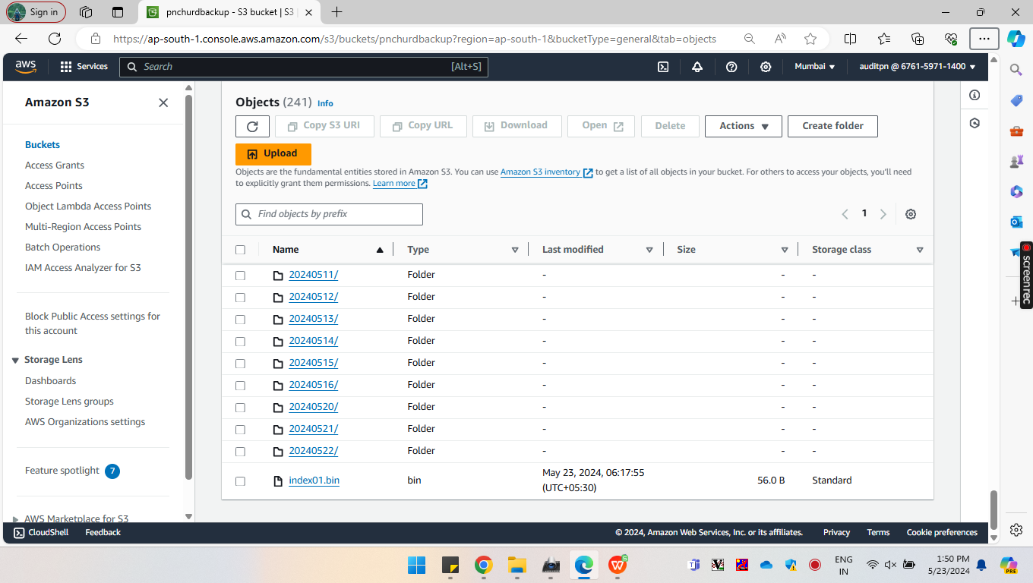Open the auditpn account menu
Viewport: 1033px width, 583px height.
[918, 67]
